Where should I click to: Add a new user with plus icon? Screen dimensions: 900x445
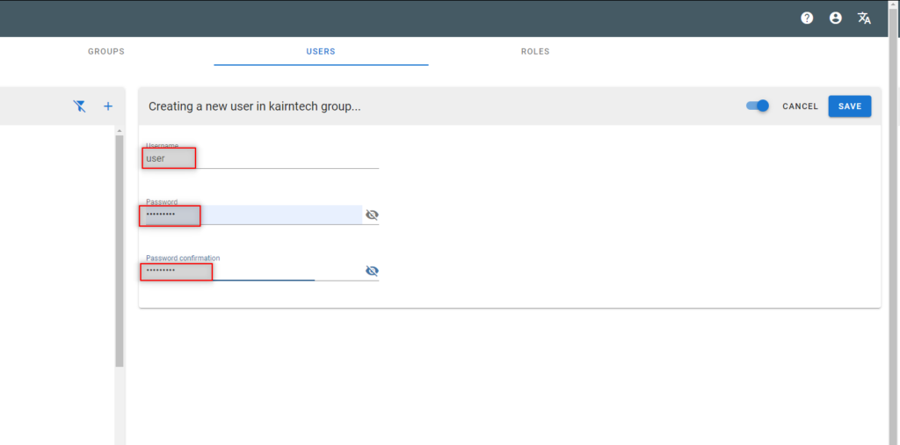coord(108,106)
